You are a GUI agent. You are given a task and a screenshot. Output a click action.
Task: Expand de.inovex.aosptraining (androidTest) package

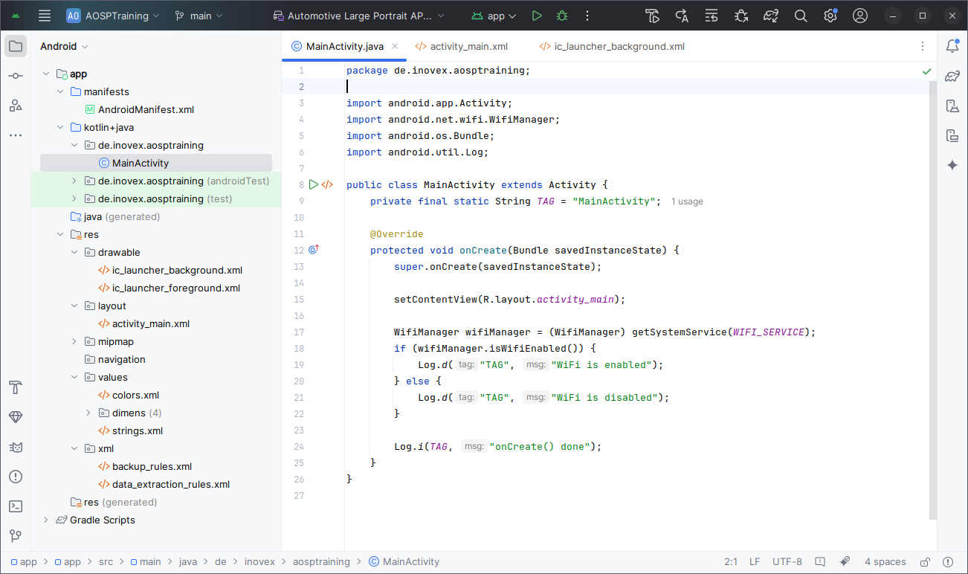click(x=74, y=181)
